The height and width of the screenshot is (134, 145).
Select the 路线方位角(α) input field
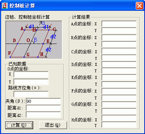(31, 94)
